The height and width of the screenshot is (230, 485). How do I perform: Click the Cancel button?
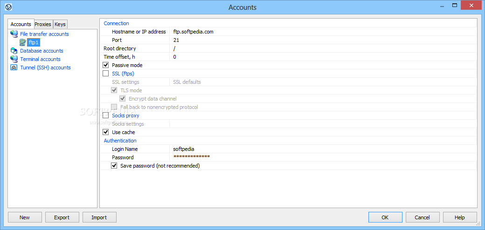click(423, 217)
